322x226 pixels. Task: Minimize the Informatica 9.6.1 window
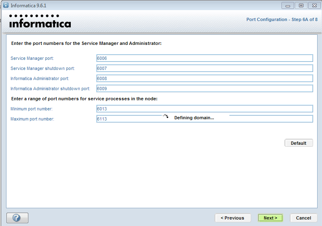[x=288, y=6]
